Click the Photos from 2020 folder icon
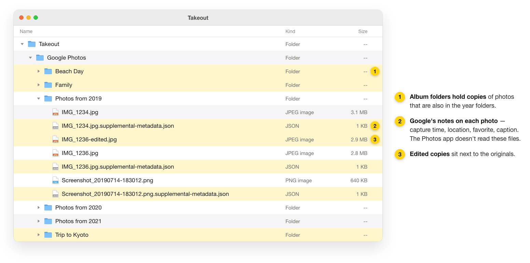The width and height of the screenshot is (530, 263). [48, 207]
